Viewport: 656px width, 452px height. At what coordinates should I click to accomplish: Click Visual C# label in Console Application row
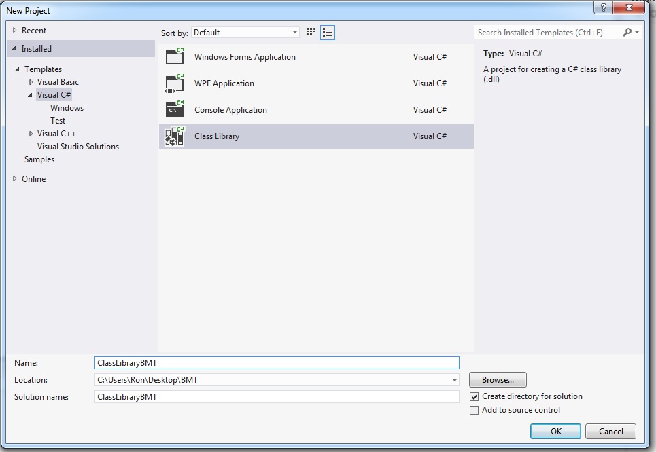tap(430, 110)
